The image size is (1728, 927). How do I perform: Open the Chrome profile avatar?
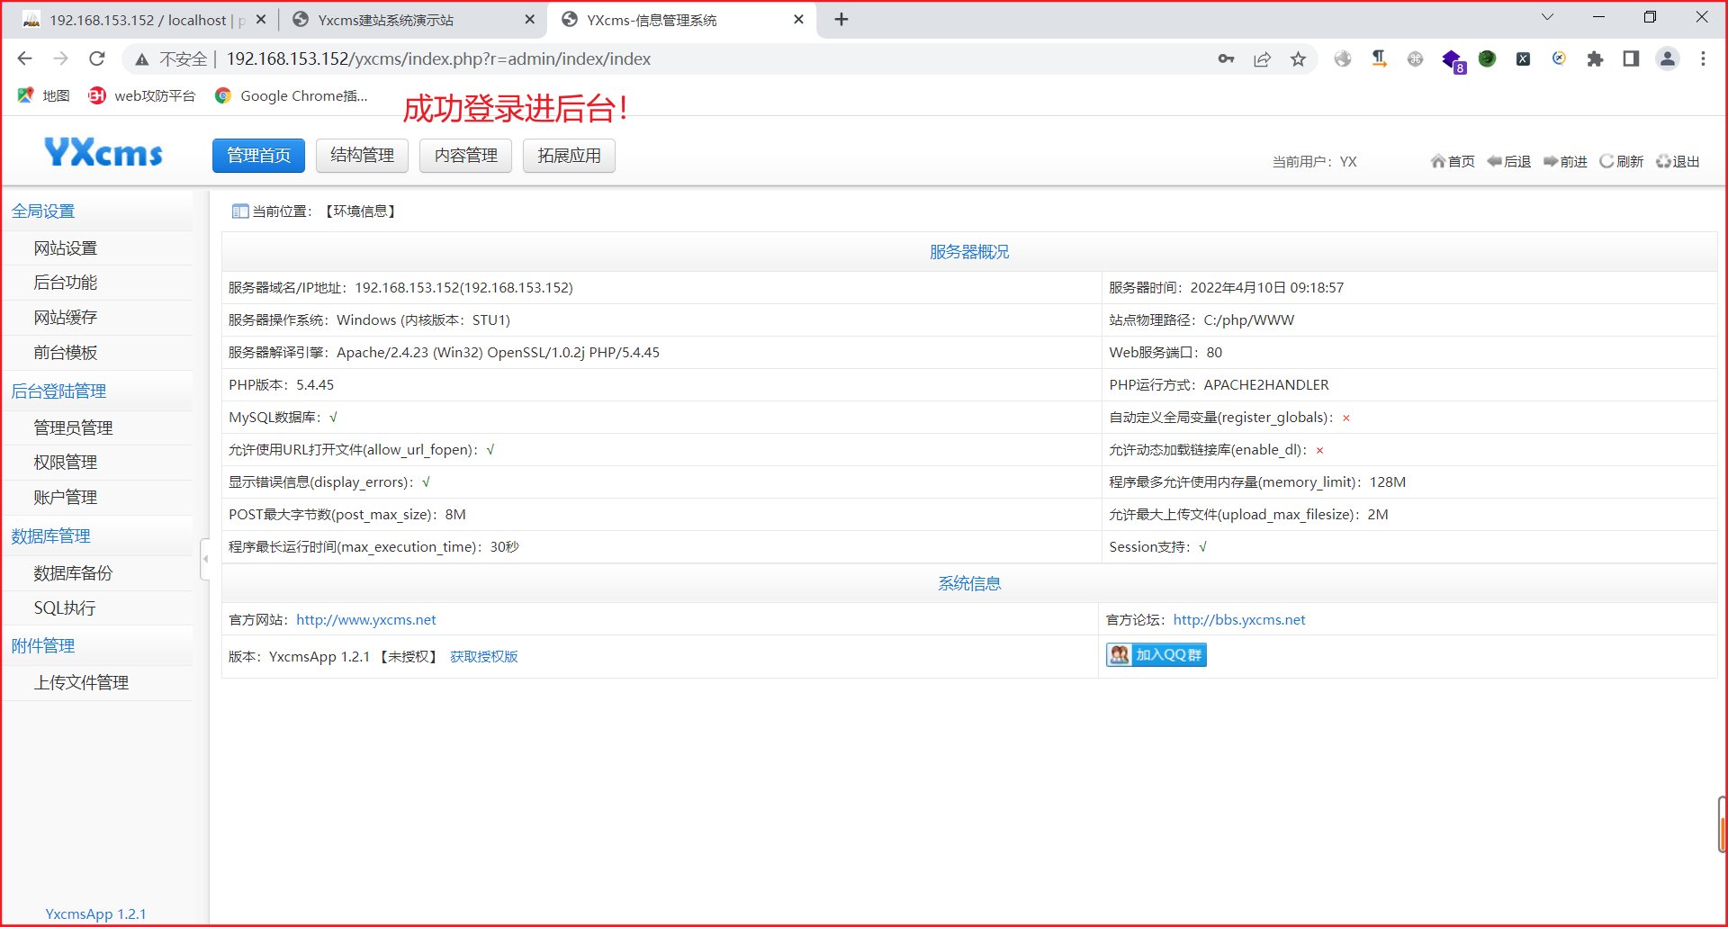point(1668,59)
